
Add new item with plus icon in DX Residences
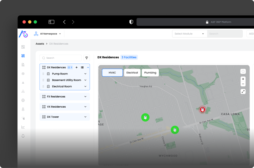[76, 67]
